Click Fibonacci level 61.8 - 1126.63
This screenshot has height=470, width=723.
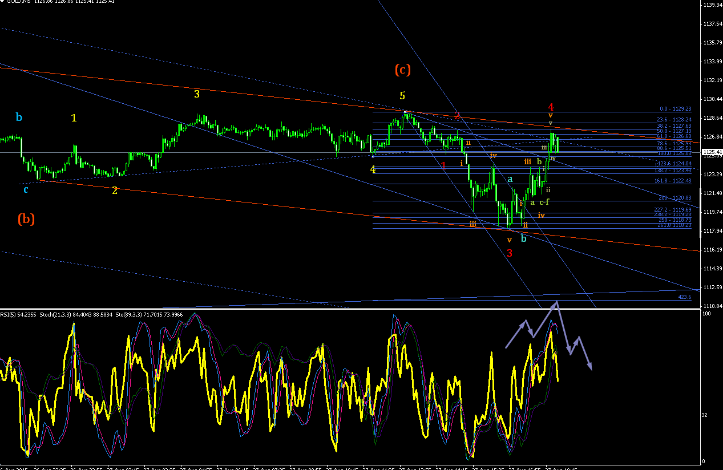click(674, 137)
